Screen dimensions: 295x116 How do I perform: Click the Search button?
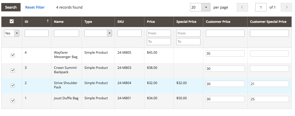point(11,7)
